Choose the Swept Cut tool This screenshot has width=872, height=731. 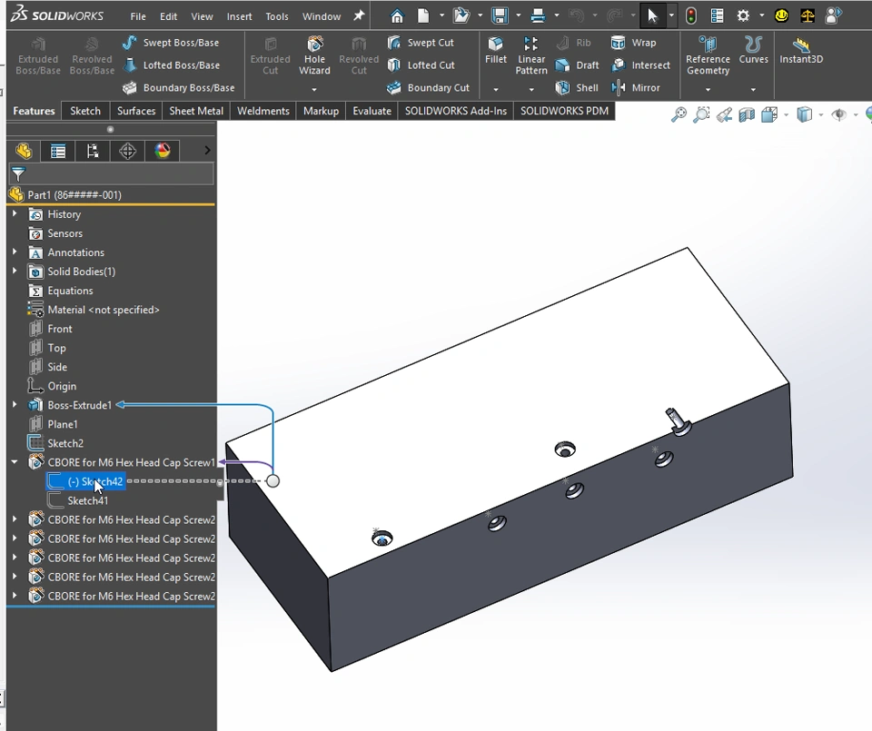421,43
